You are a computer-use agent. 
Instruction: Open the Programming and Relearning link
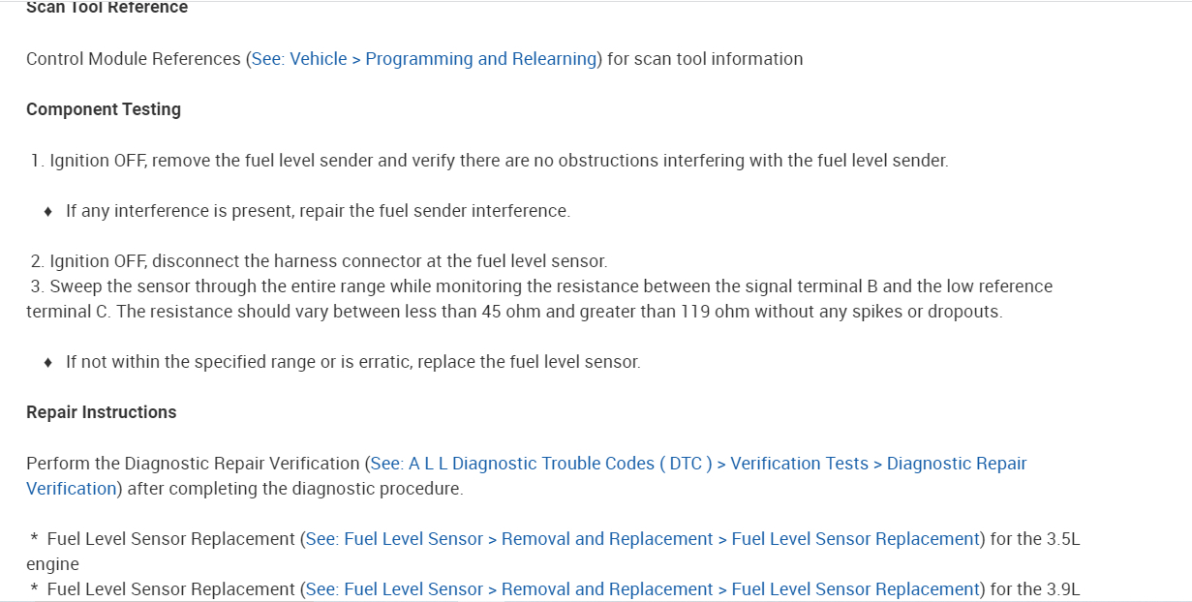click(x=424, y=59)
